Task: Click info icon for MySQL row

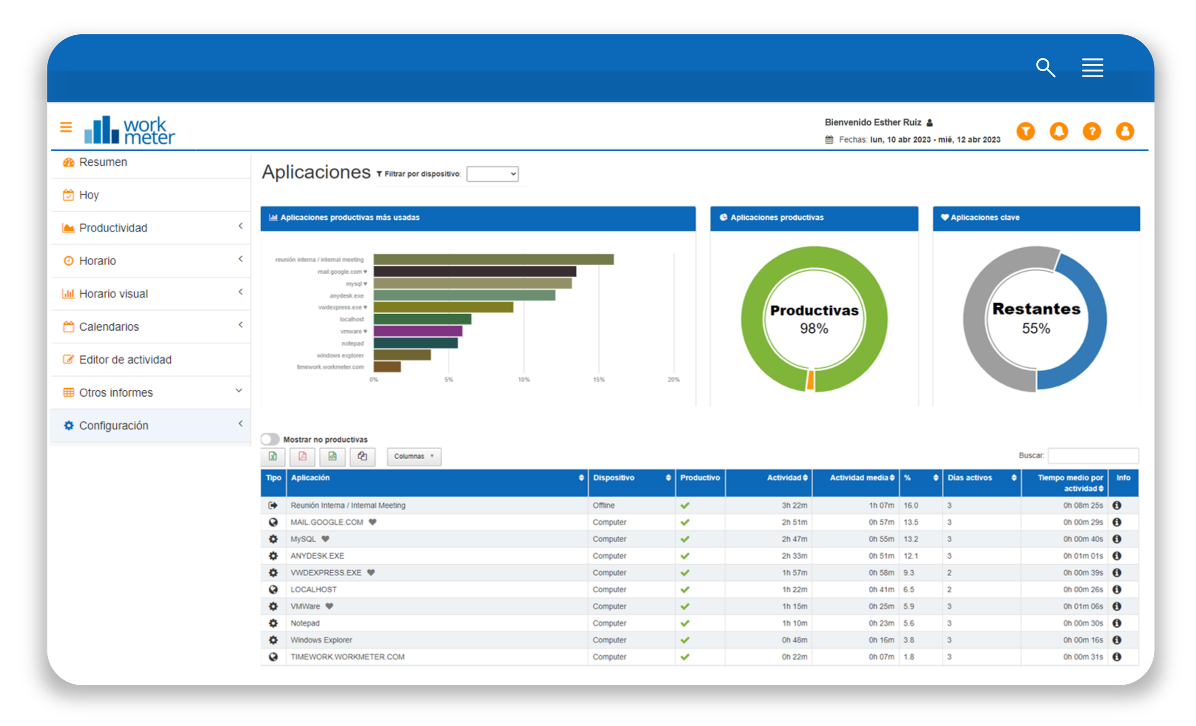Action: (x=1117, y=539)
